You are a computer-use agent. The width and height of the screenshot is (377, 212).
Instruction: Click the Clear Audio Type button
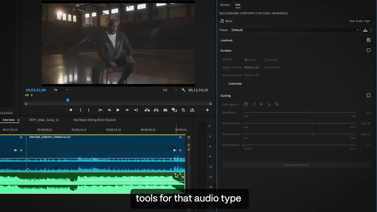click(359, 21)
